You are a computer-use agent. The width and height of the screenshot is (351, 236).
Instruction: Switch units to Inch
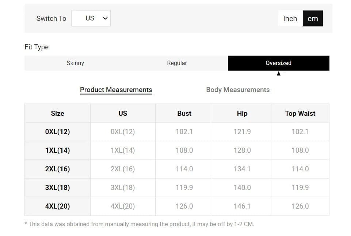point(290,19)
